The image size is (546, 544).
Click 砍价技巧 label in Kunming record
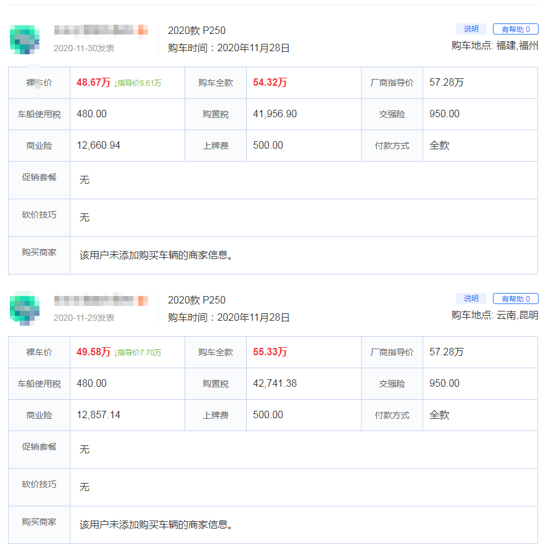click(39, 484)
